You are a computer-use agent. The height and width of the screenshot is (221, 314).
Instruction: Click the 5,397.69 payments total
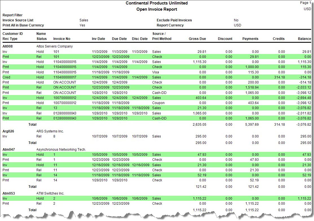coord(250,125)
